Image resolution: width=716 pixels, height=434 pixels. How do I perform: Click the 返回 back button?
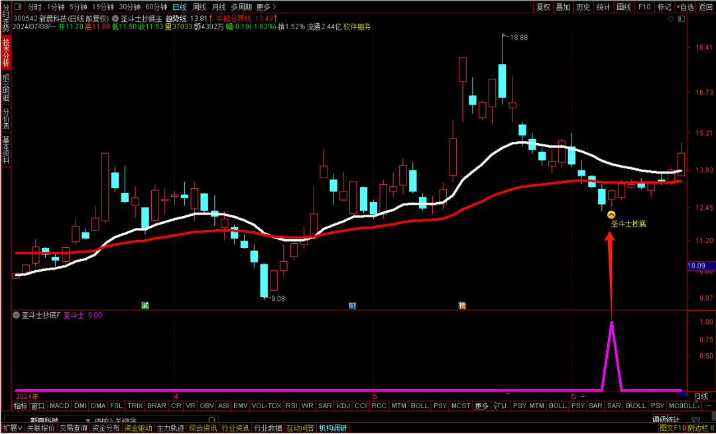coord(705,7)
